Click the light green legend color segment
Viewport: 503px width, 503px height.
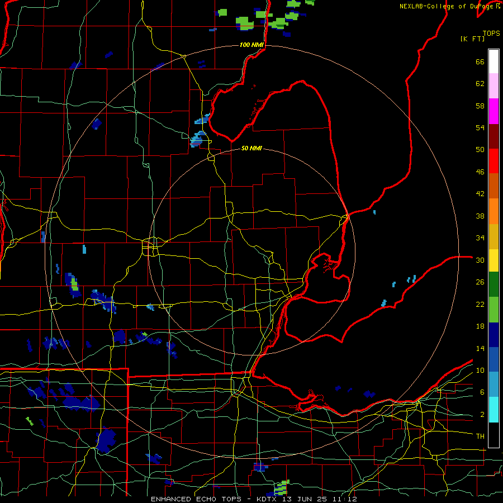point(493,310)
